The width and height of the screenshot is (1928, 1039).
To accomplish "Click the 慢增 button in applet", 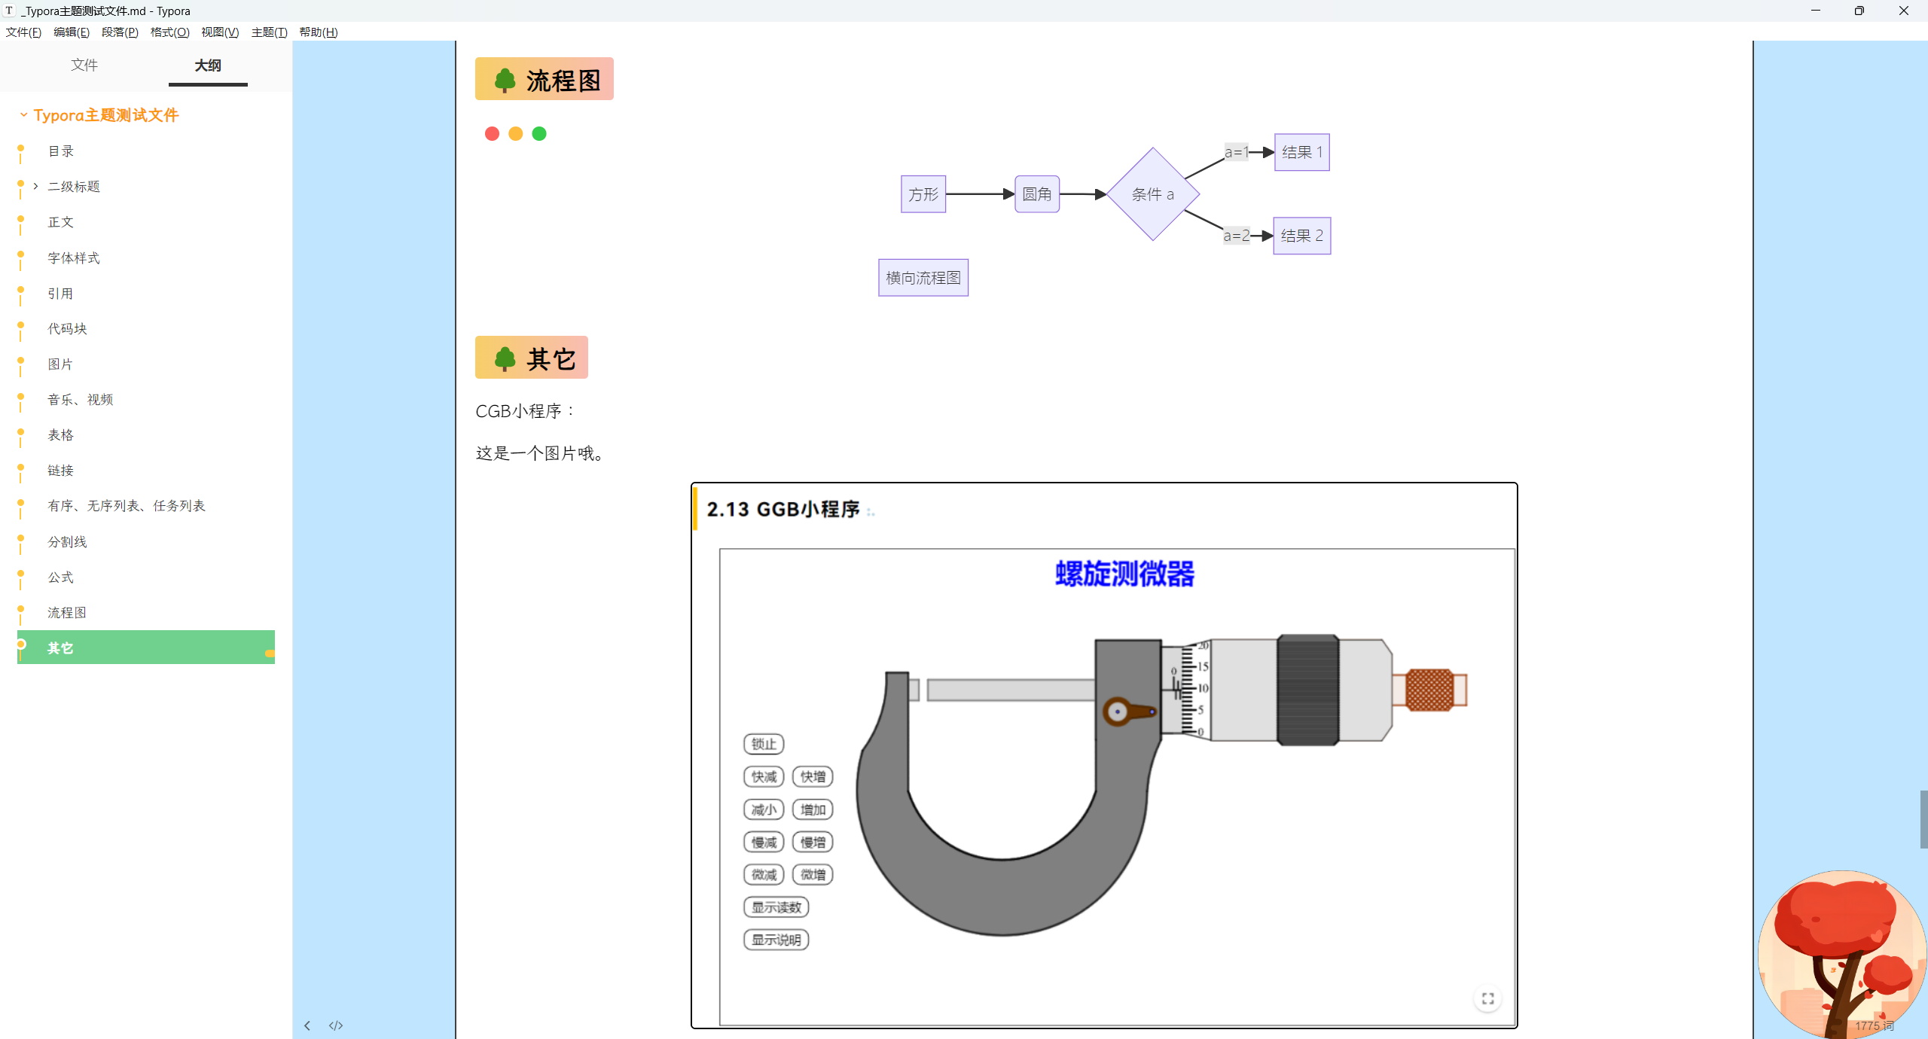I will [x=813, y=842].
